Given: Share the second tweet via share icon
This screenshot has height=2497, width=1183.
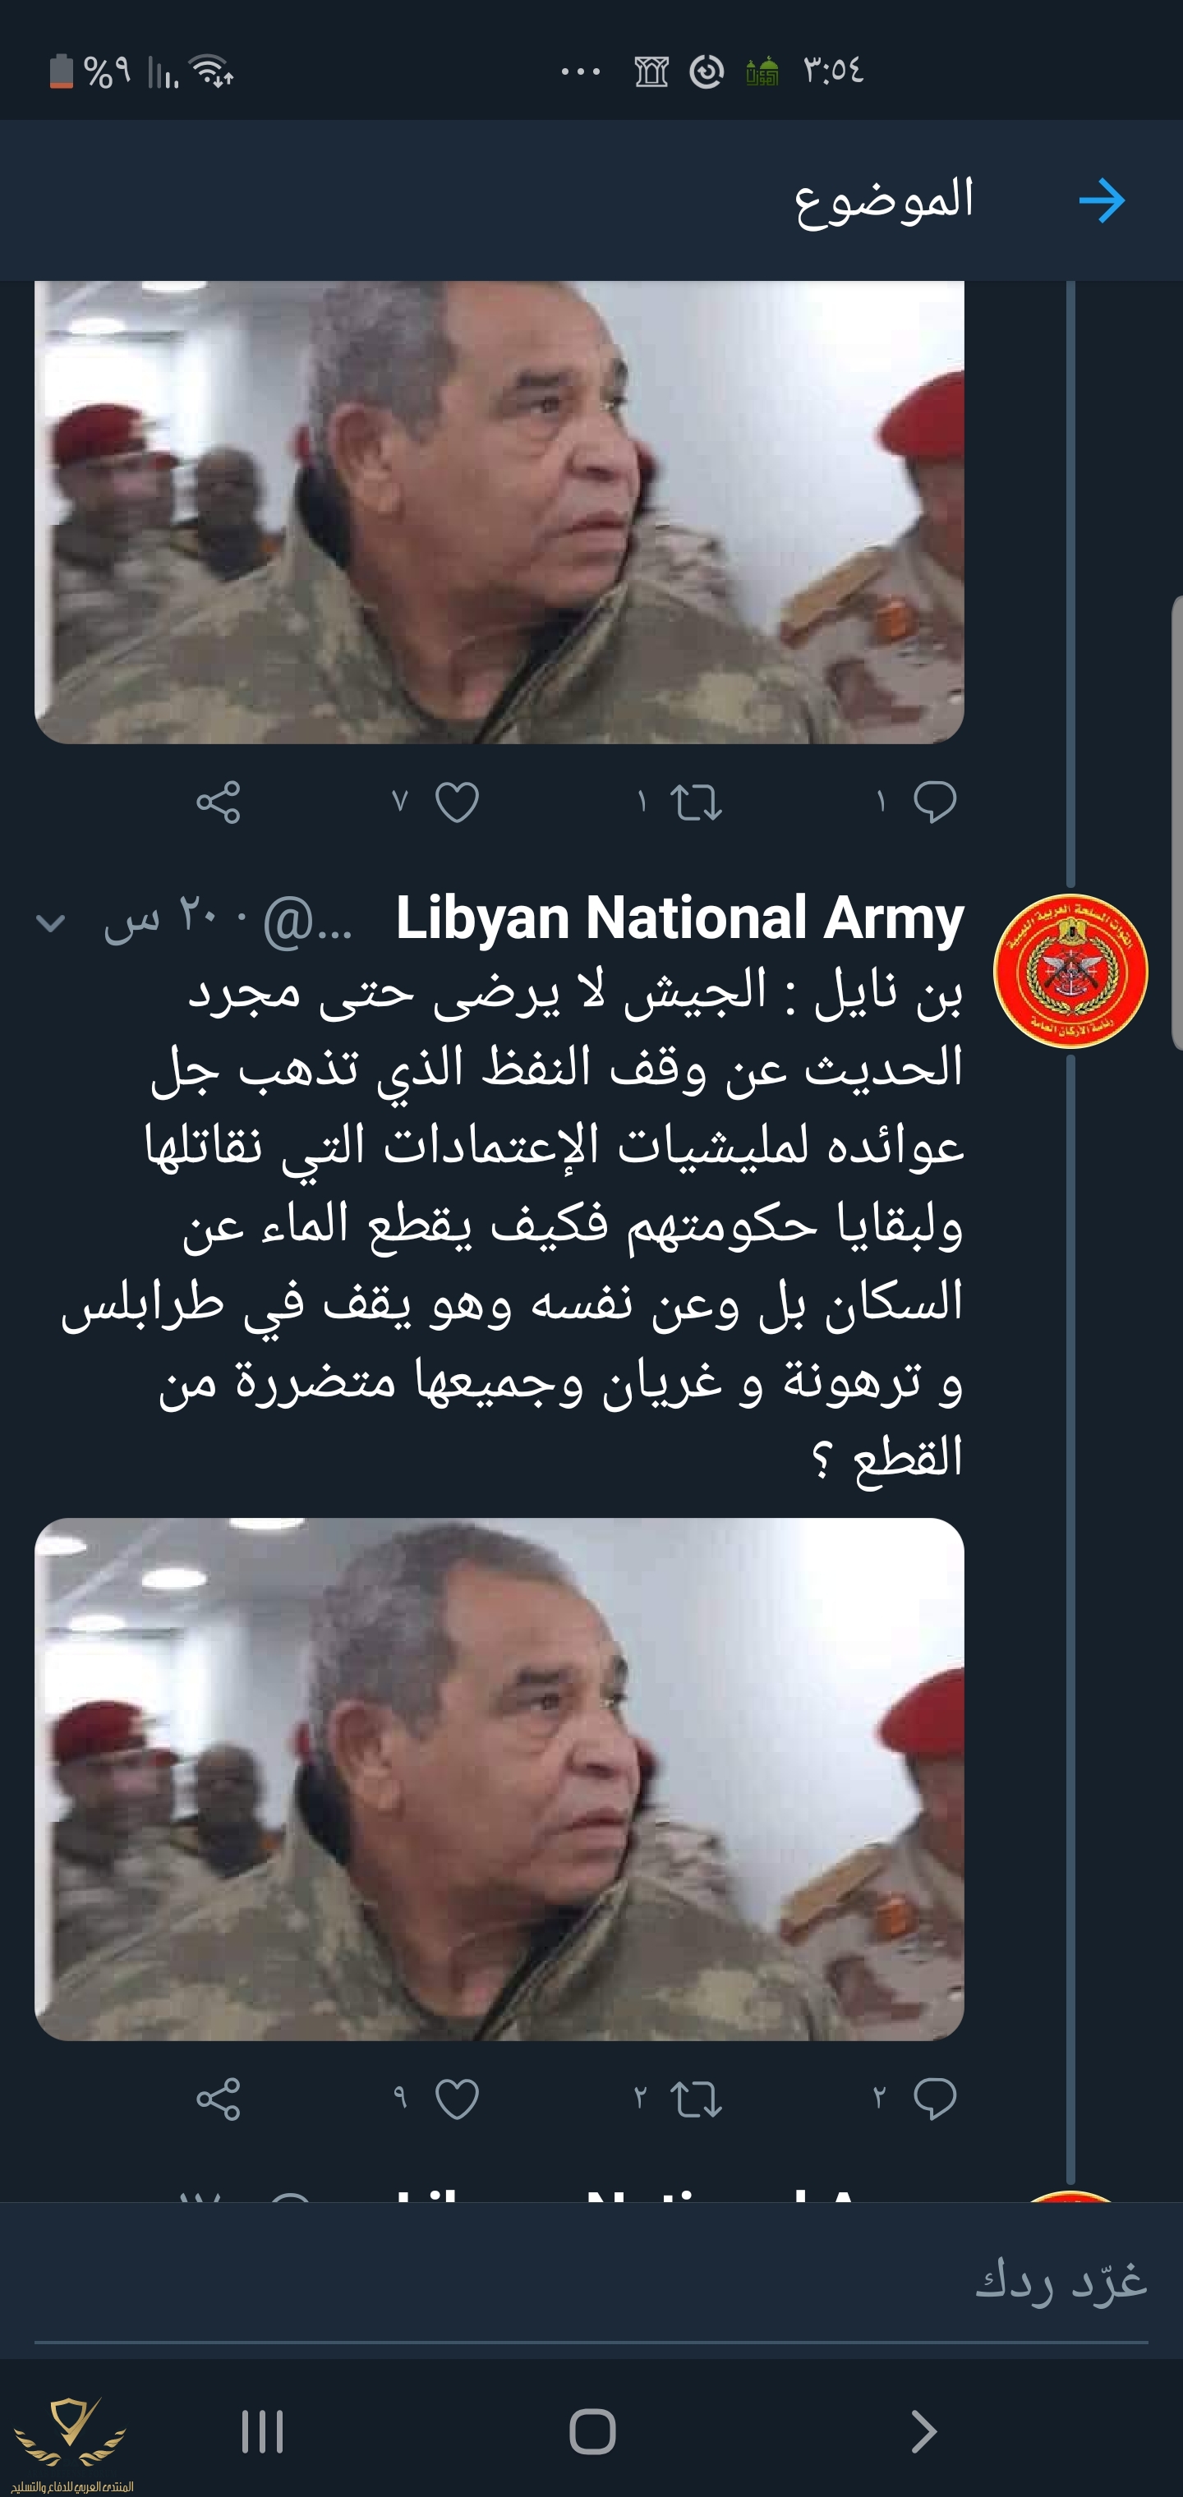Looking at the screenshot, I should tap(219, 2099).
